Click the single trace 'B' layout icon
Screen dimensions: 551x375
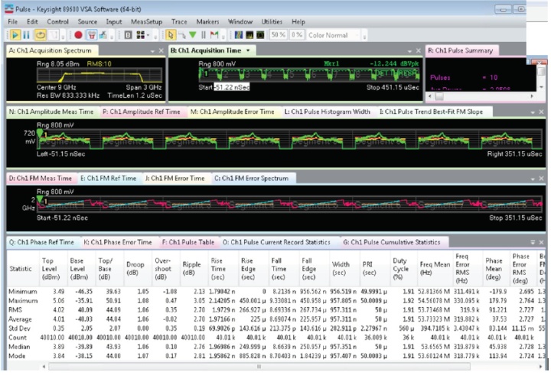(x=129, y=35)
